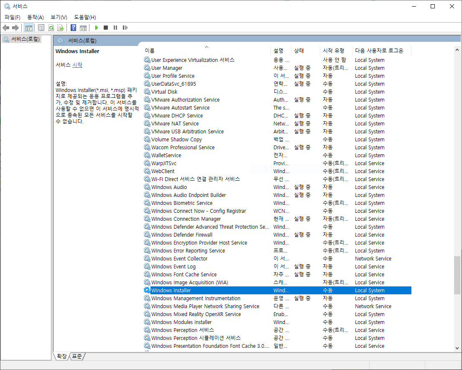Start the service with the green play icon
This screenshot has height=370, width=462.
tap(96, 28)
